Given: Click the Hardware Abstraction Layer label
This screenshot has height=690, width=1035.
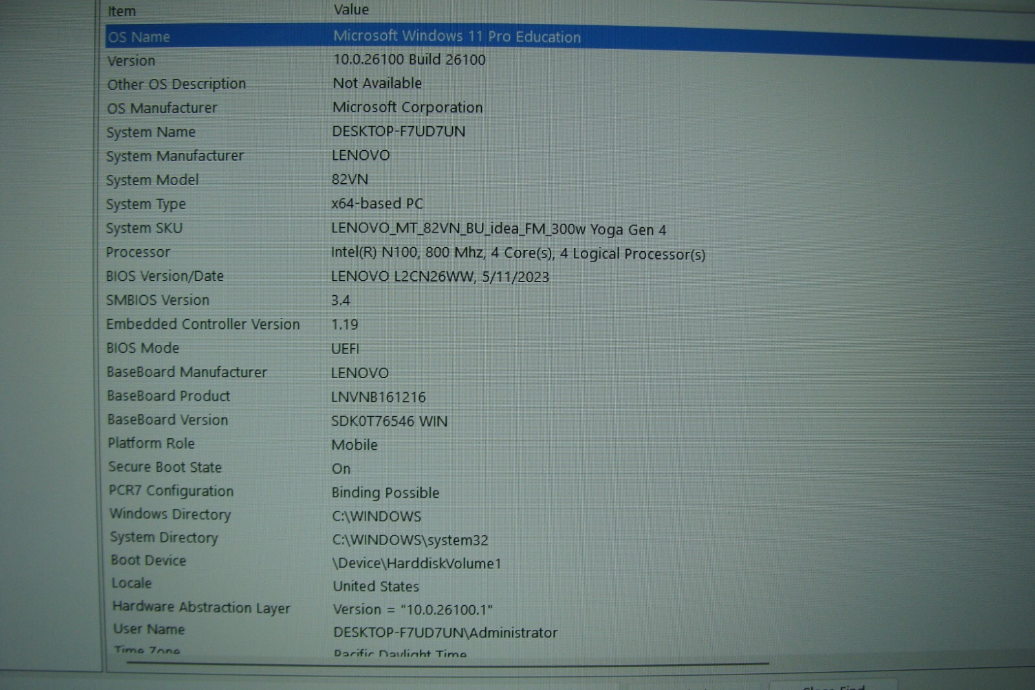Looking at the screenshot, I should pyautogui.click(x=201, y=607).
